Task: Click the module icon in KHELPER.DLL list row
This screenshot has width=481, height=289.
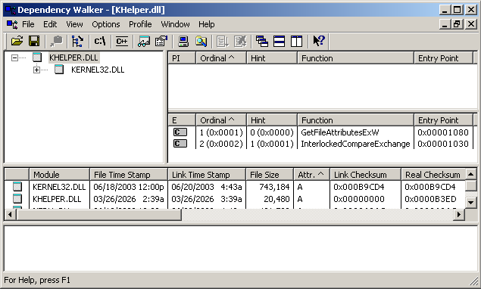Action: [17, 198]
